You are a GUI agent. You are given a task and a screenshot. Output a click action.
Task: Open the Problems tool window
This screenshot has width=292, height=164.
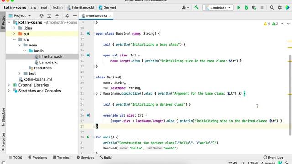pyautogui.click(x=37, y=158)
